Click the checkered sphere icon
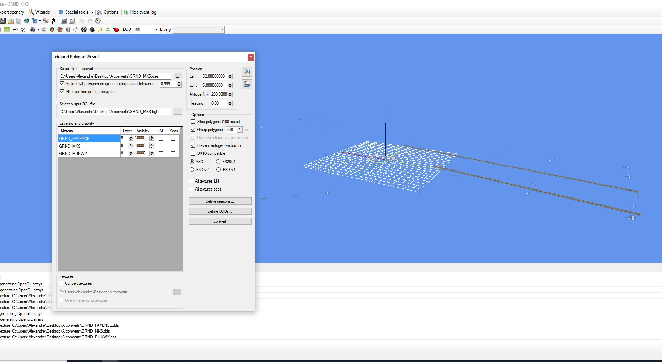 84,29
